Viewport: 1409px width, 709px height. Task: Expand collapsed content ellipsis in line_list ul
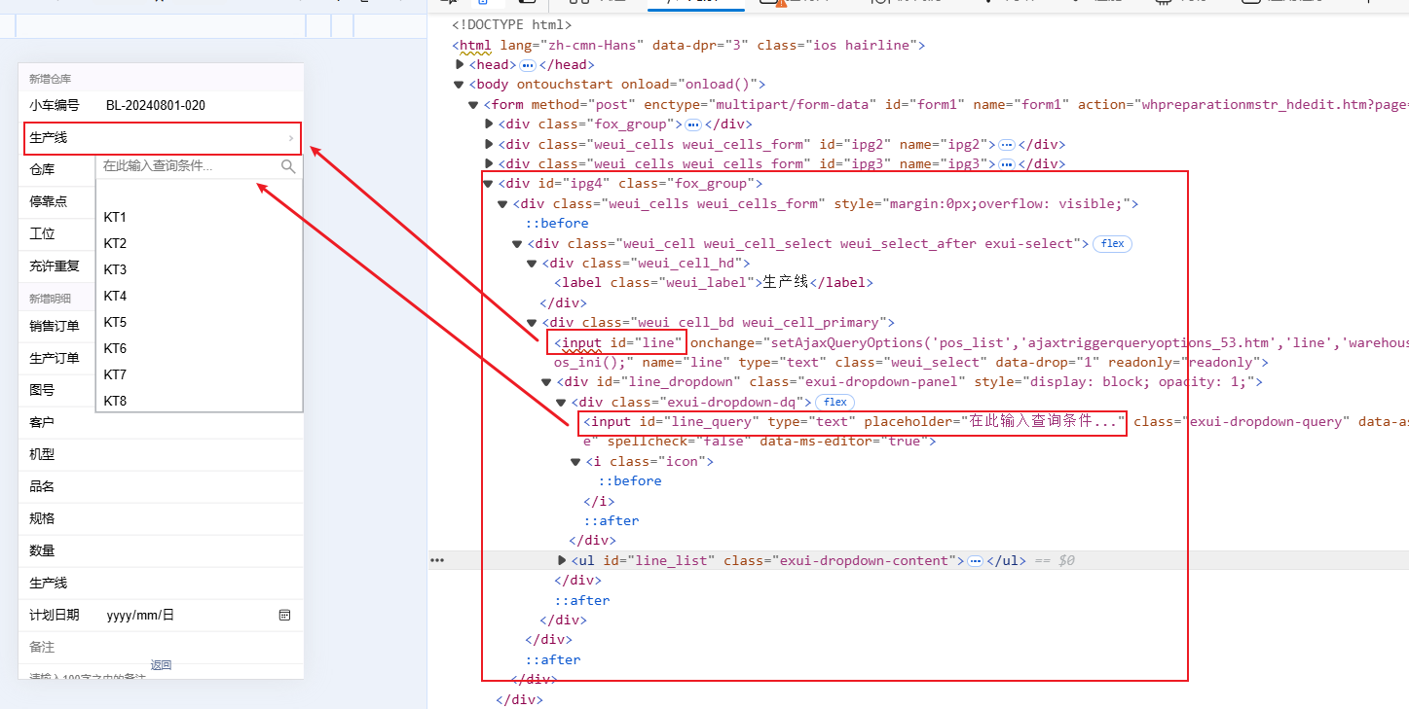[975, 561]
